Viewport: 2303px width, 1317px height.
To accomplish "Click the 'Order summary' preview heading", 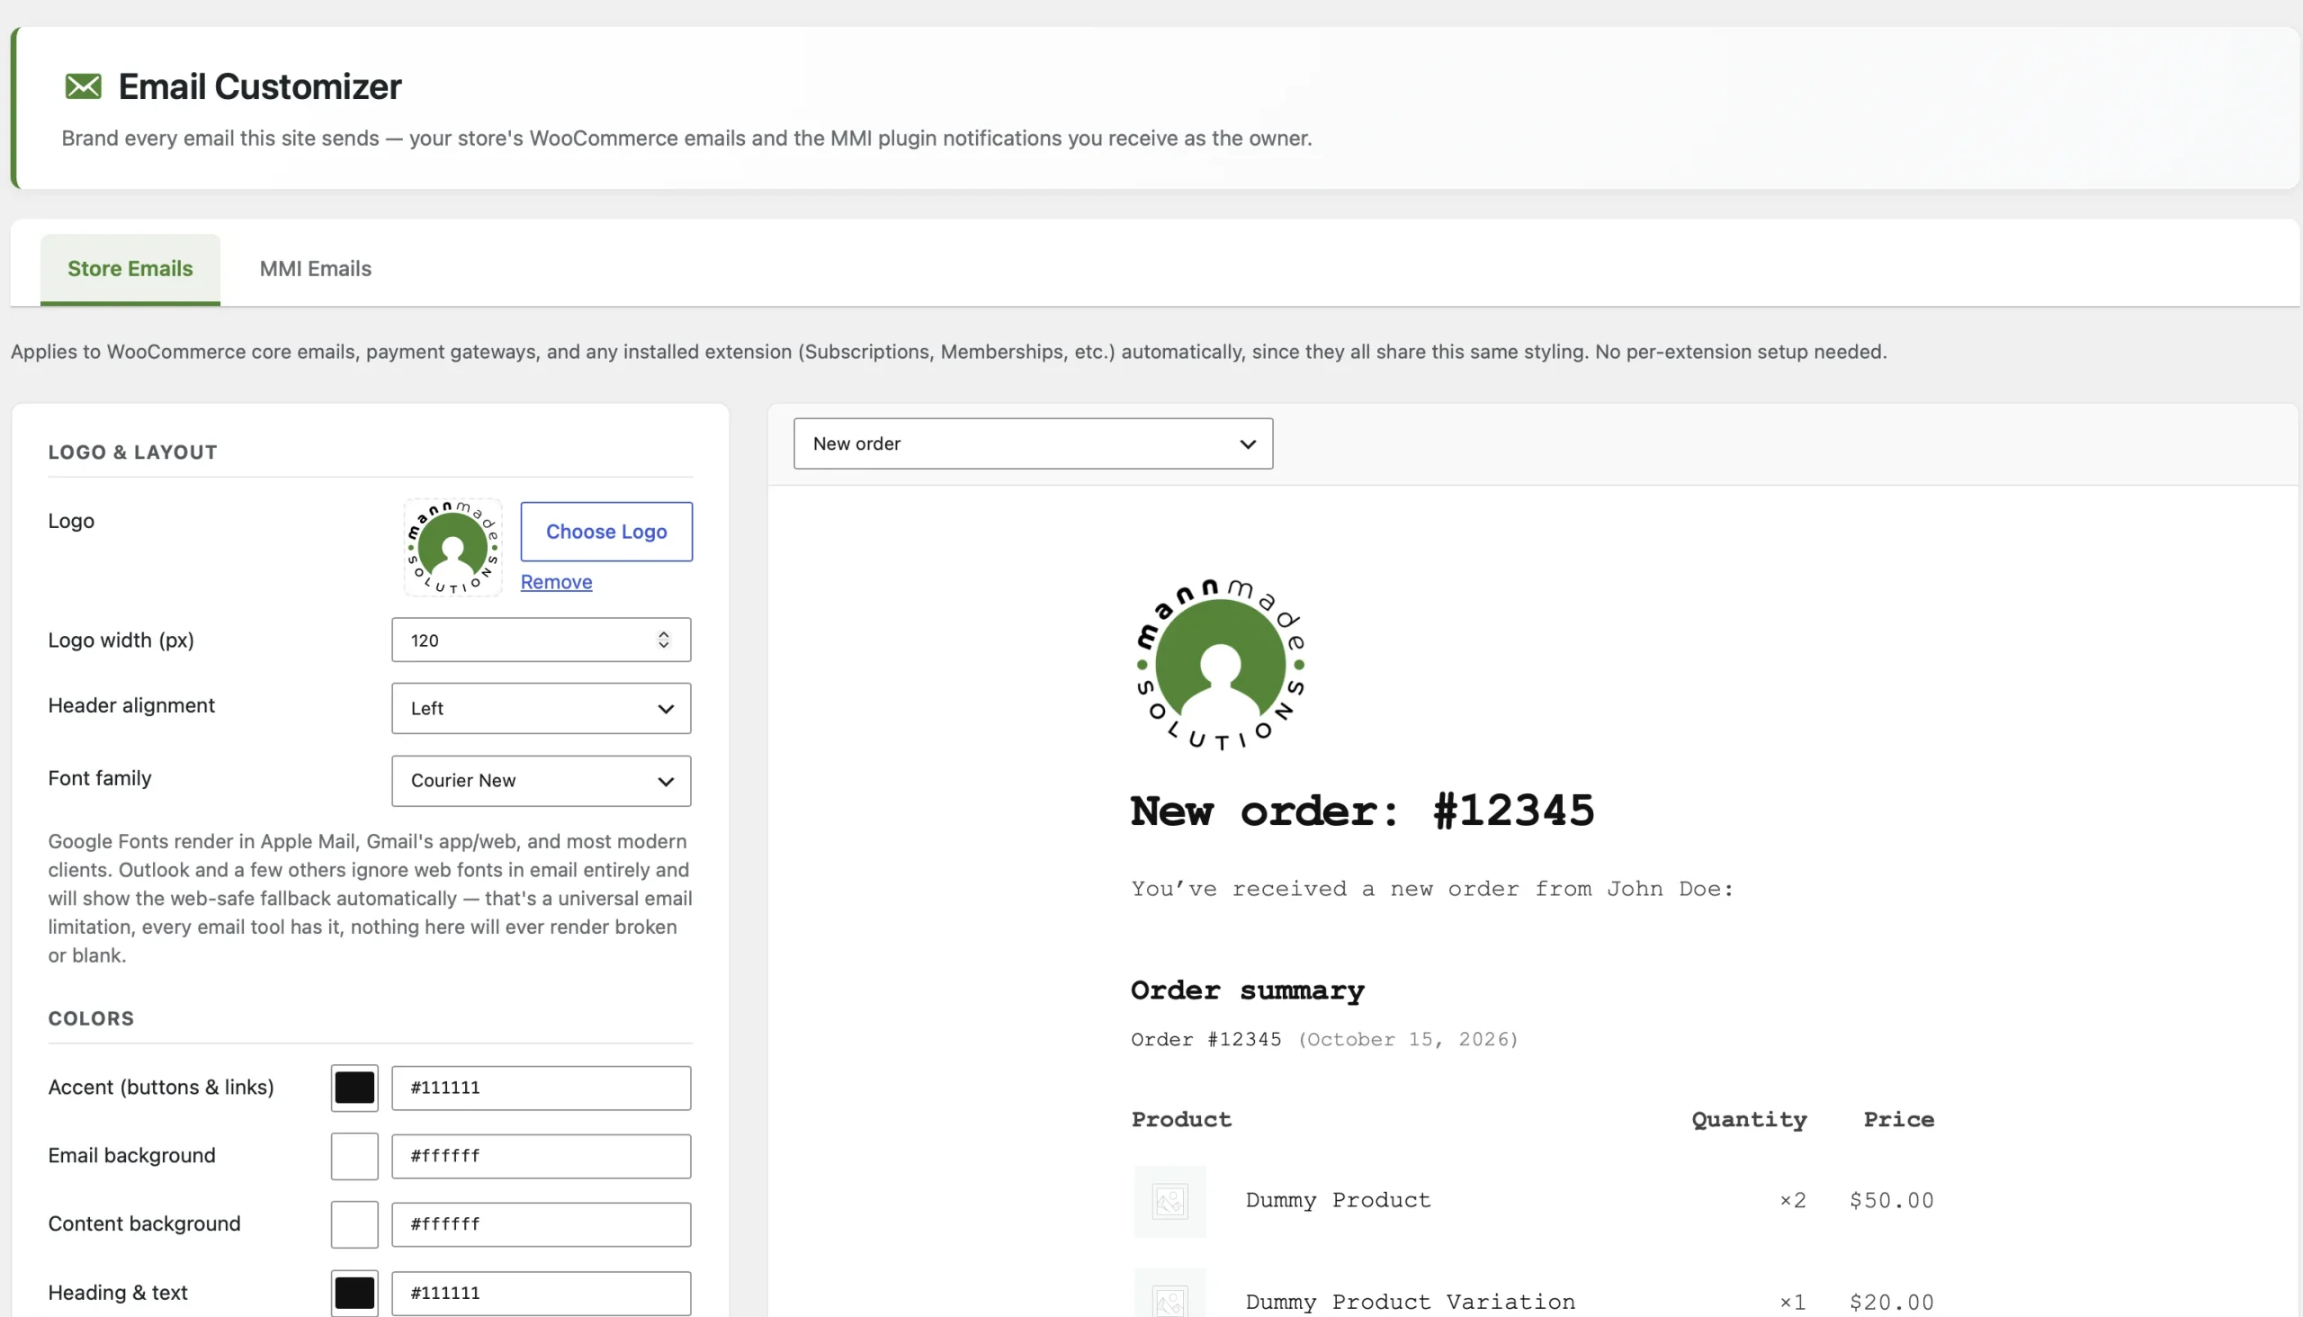I will tap(1248, 990).
